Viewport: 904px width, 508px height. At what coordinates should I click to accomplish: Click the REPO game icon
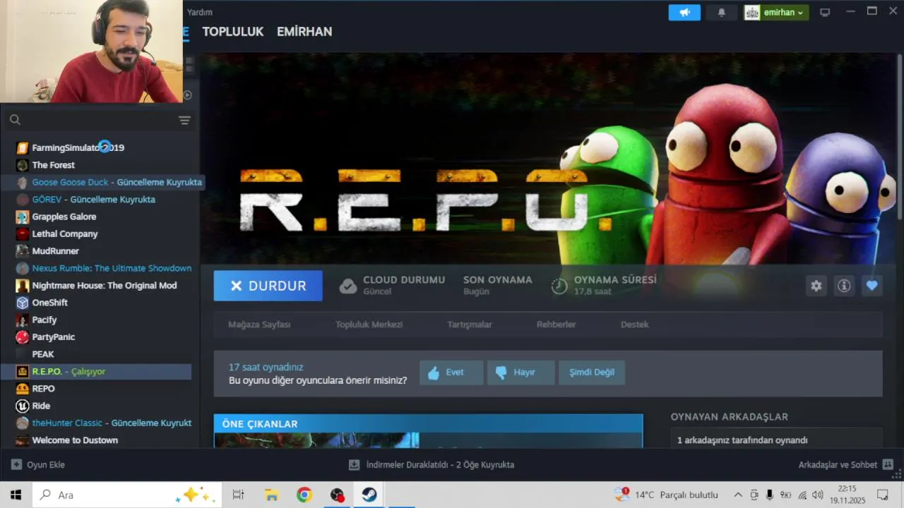click(22, 389)
